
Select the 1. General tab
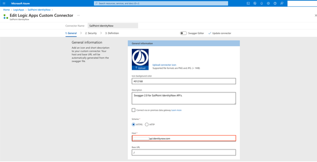tap(71, 33)
